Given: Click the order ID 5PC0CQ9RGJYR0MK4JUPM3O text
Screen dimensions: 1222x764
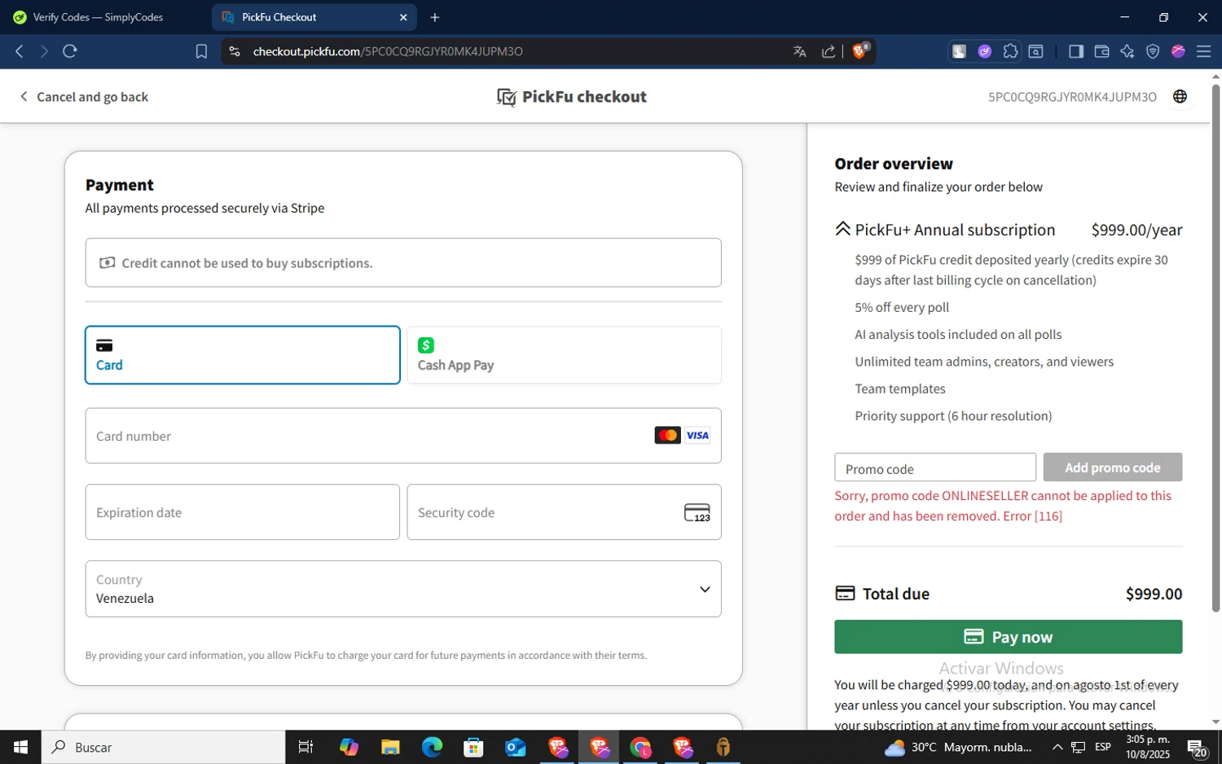Looking at the screenshot, I should tap(1072, 97).
